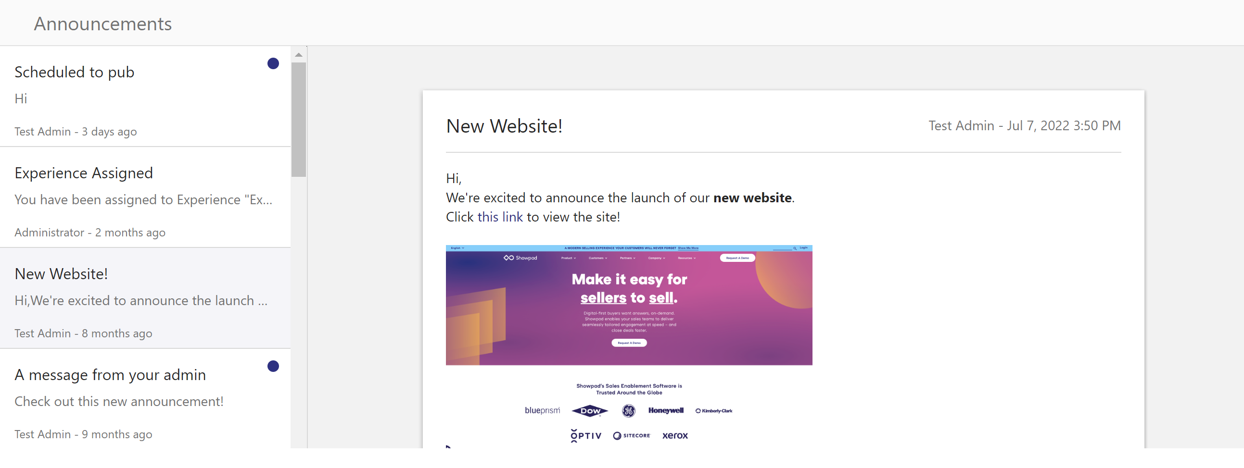1244x468 pixels.
Task: Follow the 'this link' hyperlink
Action: point(500,217)
